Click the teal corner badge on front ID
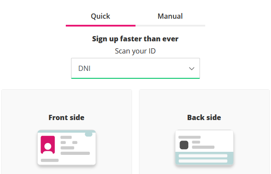This screenshot has height=174, width=271. click(88, 134)
